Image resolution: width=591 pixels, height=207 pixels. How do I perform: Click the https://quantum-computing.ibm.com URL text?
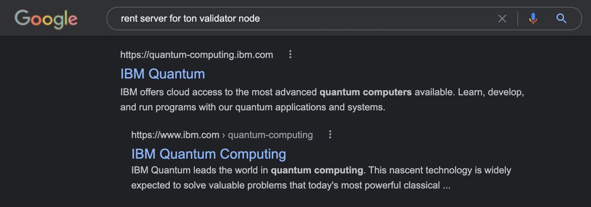click(197, 55)
